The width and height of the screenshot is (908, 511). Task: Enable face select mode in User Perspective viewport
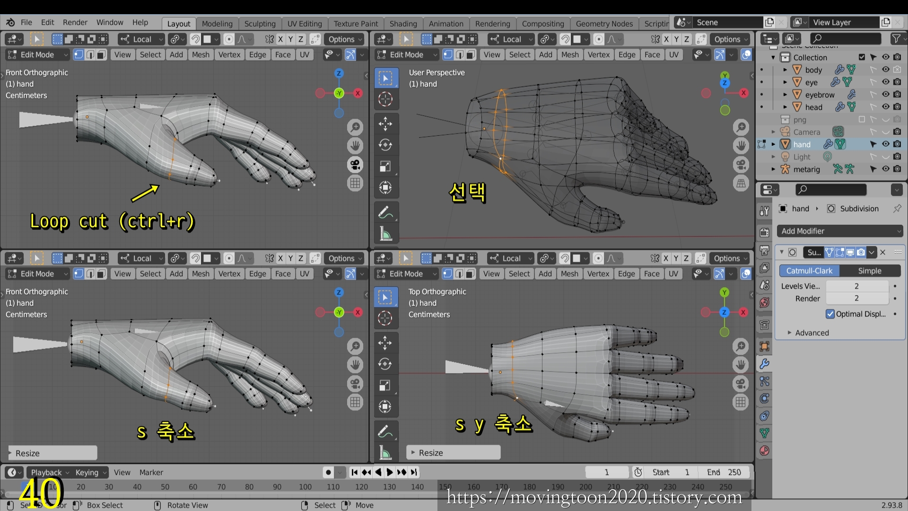(x=471, y=55)
